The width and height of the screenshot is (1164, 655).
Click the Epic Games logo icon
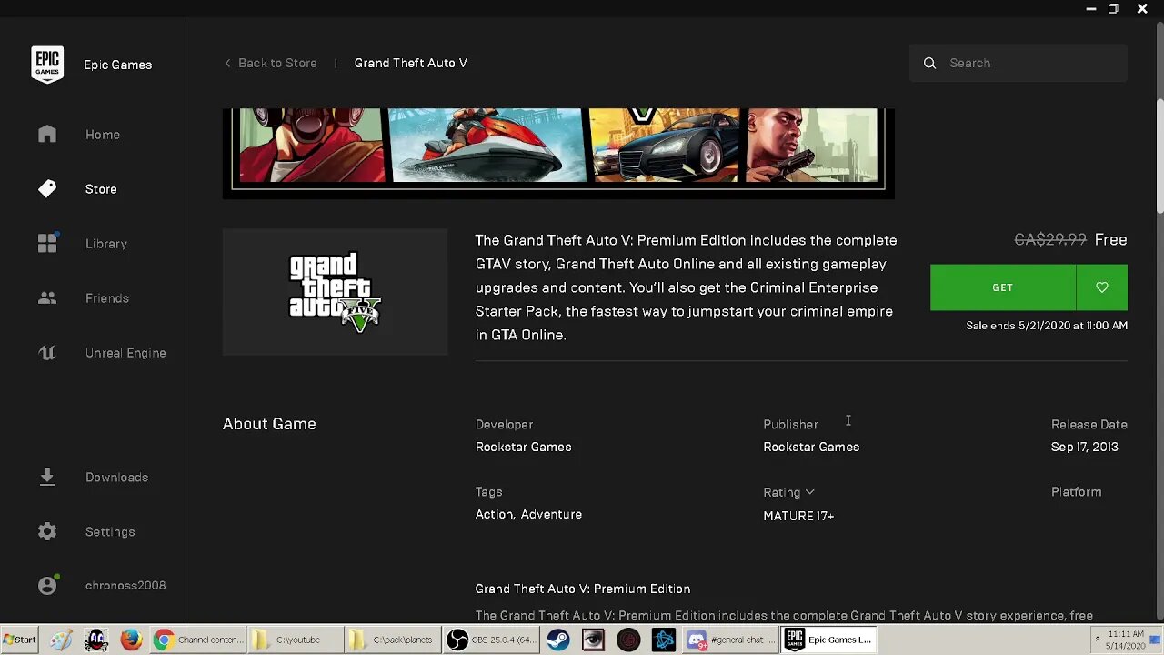point(47,65)
